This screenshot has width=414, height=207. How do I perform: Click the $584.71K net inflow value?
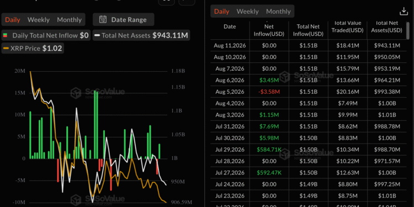[x=269, y=150]
